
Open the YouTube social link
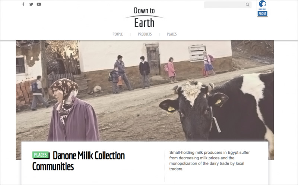point(39,4)
